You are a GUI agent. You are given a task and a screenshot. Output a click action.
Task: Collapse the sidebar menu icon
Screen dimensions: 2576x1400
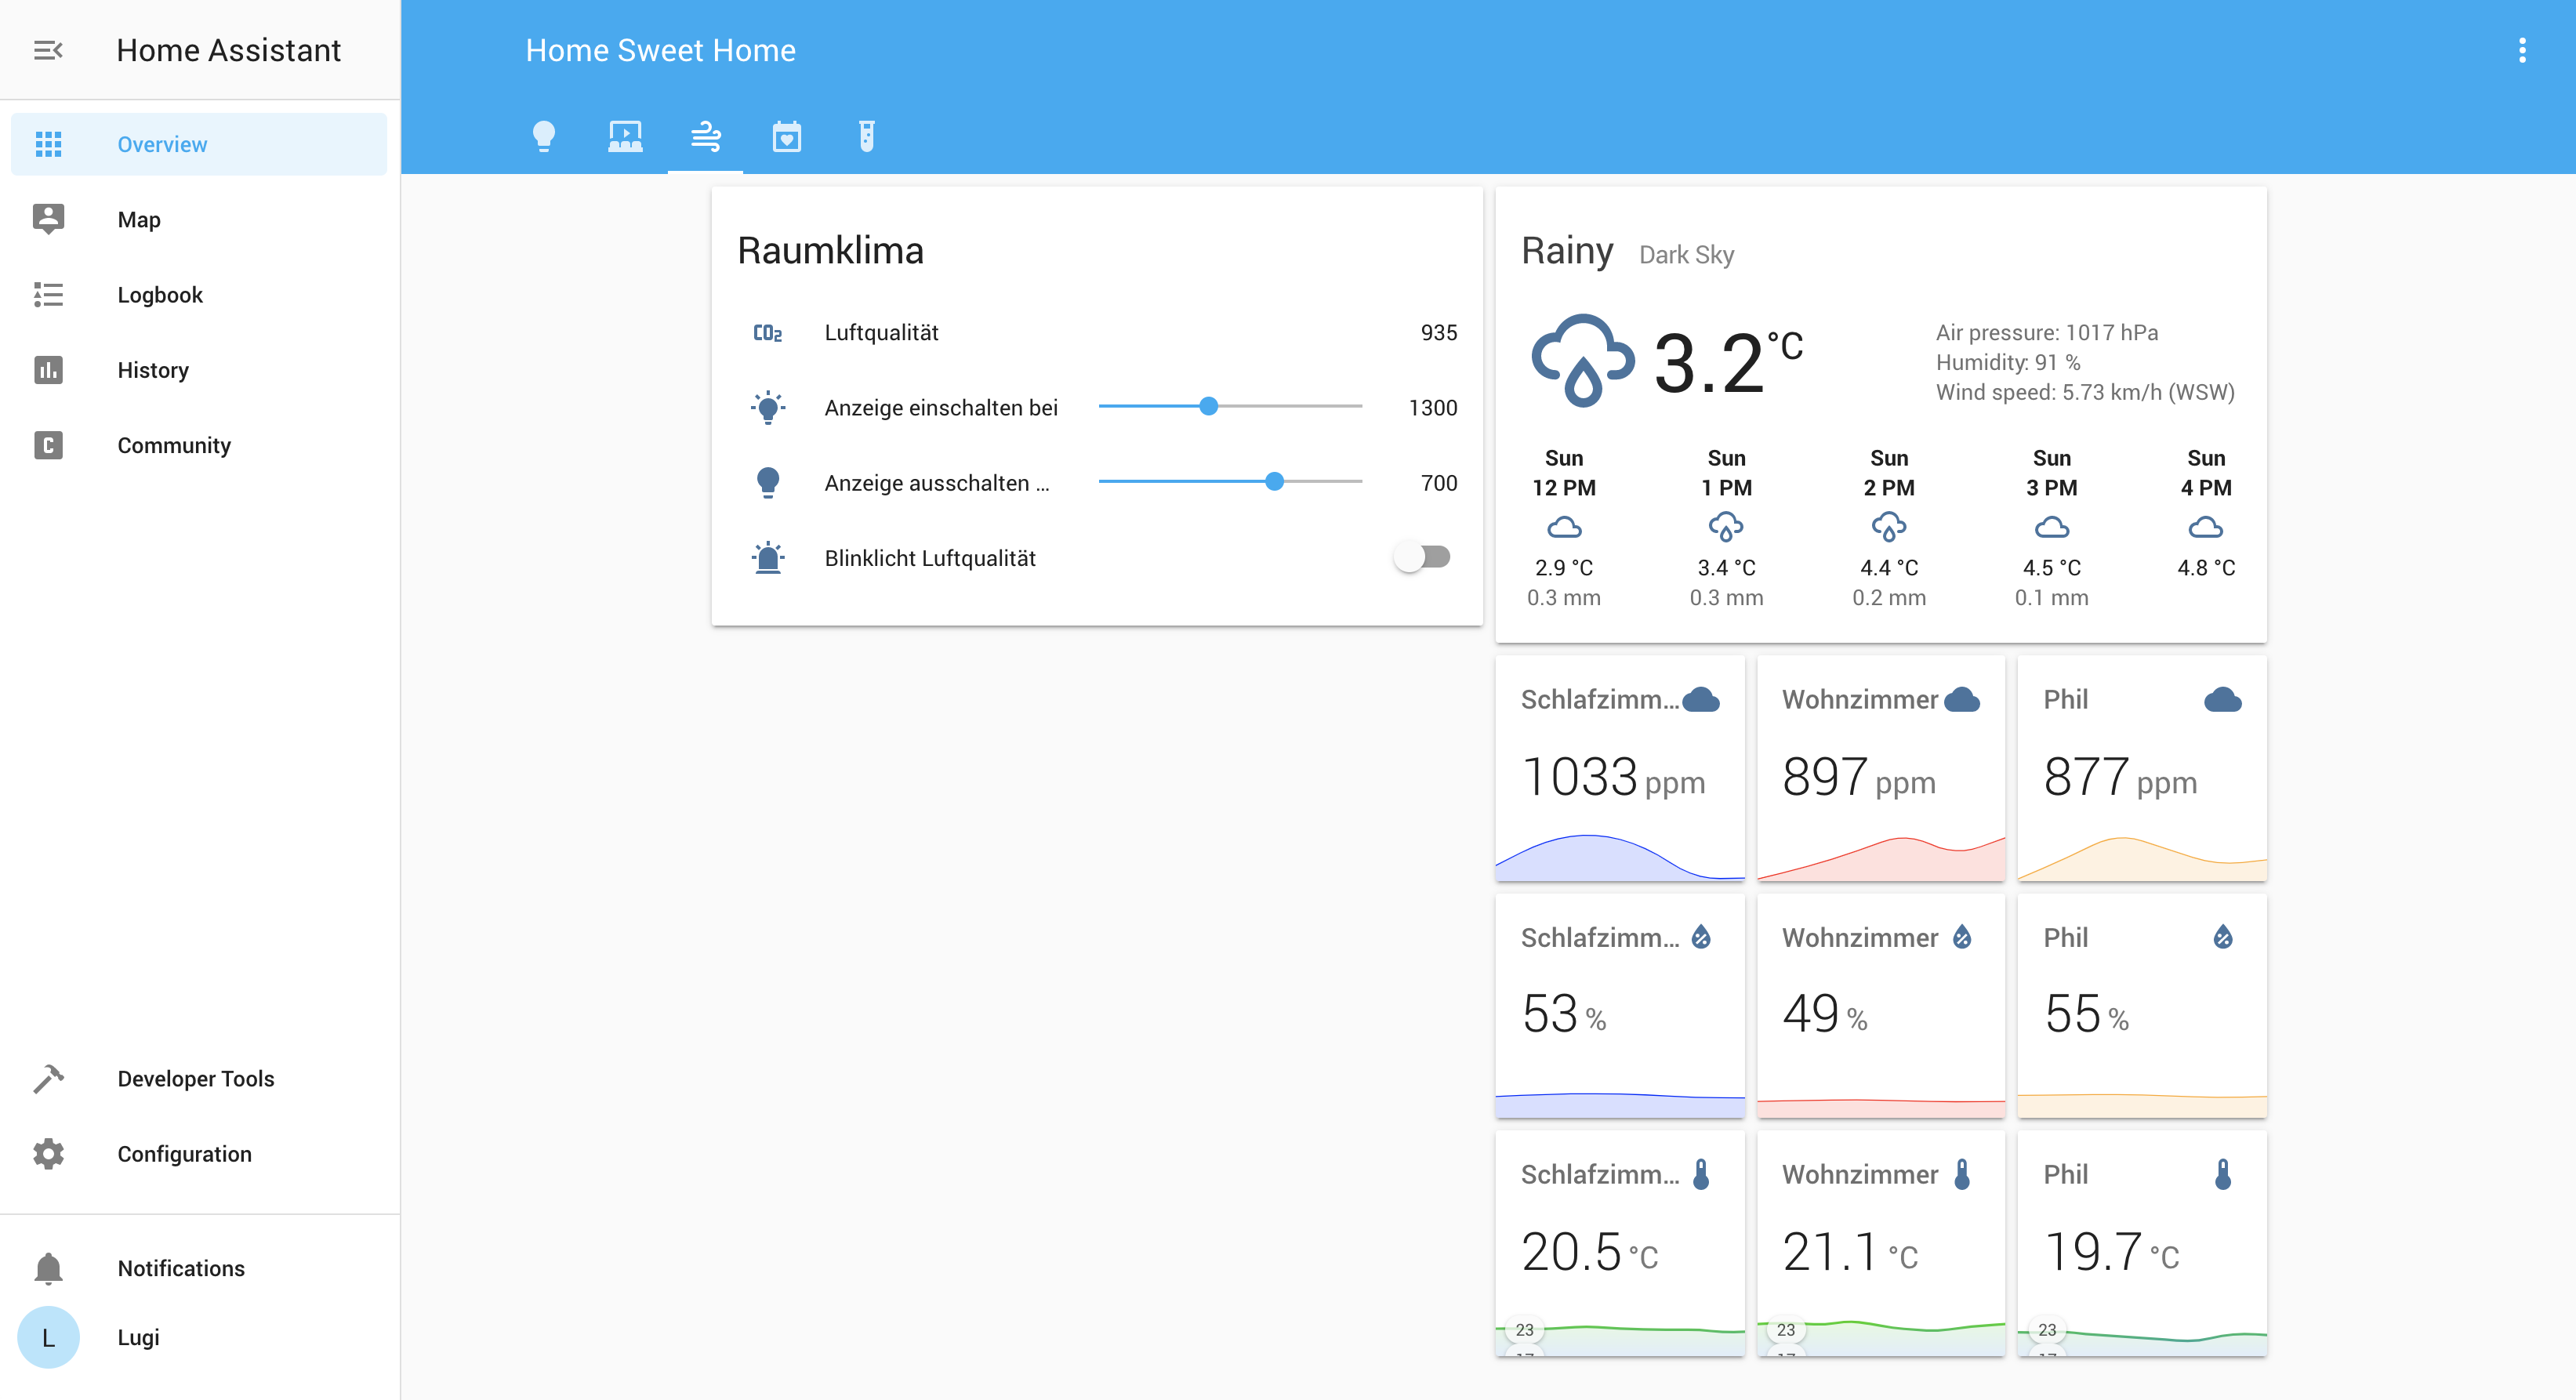pos(48,50)
